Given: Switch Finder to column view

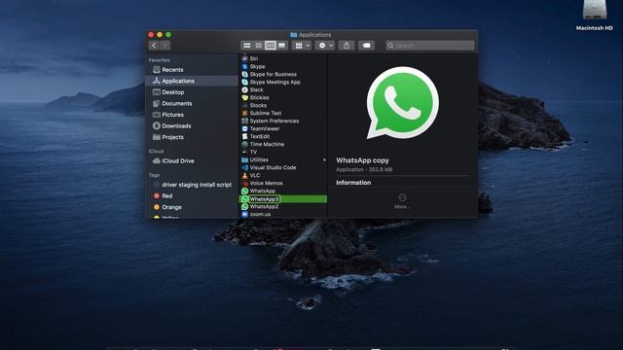Looking at the screenshot, I should (271, 46).
